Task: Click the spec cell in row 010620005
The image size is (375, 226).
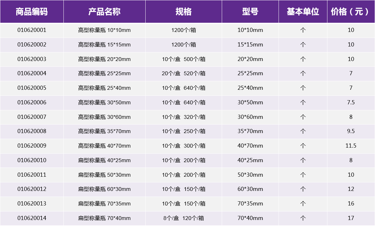Action: 184,88
